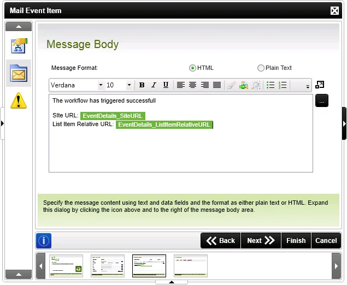The image size is (347, 285).
Task: Expand the right edge panel arrow
Action: tap(344, 123)
